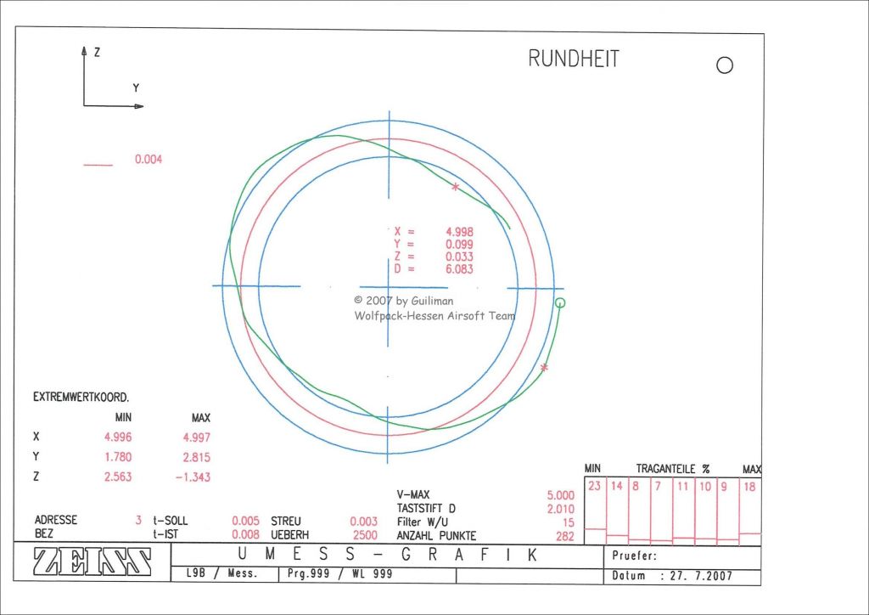Click the diameter value 6.083
The height and width of the screenshot is (615, 869).
459,269
